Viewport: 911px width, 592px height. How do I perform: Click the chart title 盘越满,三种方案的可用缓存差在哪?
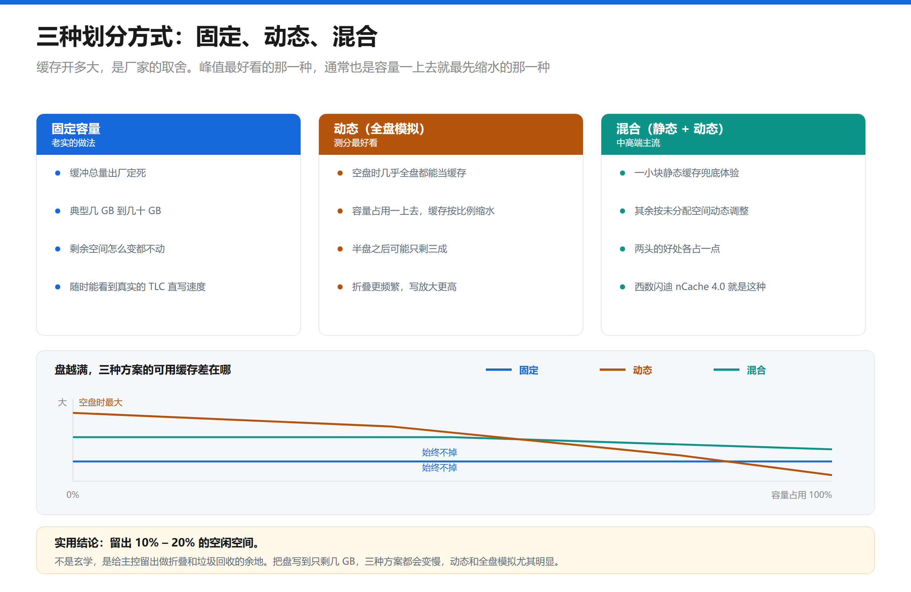(143, 370)
